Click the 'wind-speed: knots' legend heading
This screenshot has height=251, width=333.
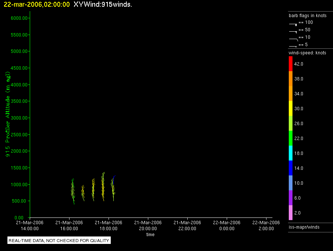(x=307, y=53)
